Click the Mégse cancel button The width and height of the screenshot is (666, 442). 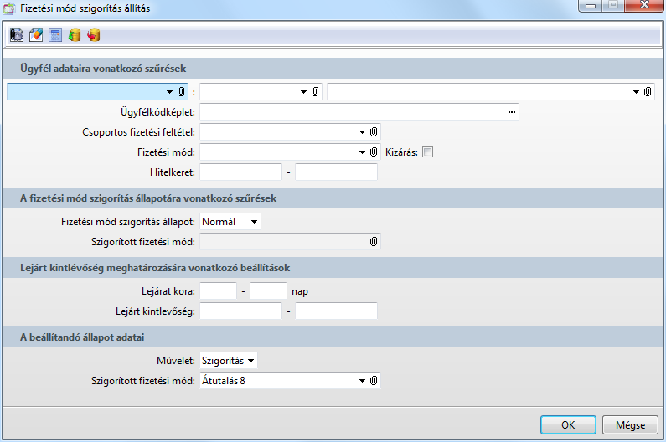coord(624,424)
